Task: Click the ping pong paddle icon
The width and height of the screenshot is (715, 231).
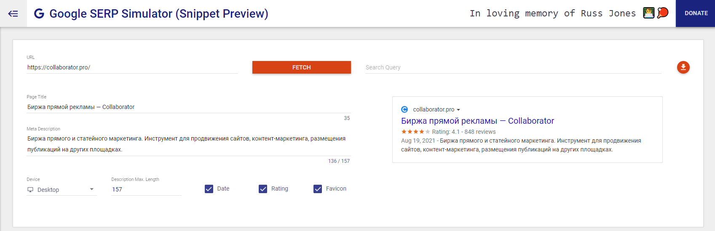Action: coord(663,13)
